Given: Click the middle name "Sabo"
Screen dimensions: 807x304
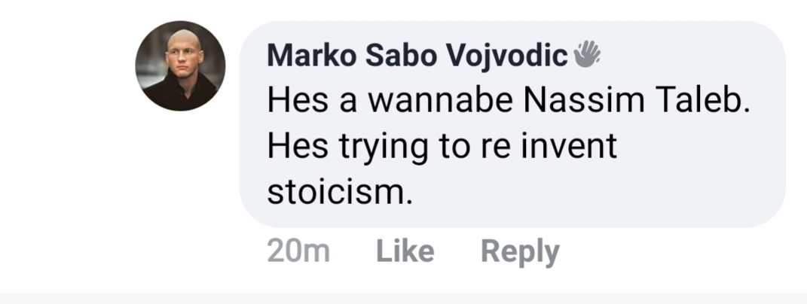Looking at the screenshot, I should click(x=390, y=56).
